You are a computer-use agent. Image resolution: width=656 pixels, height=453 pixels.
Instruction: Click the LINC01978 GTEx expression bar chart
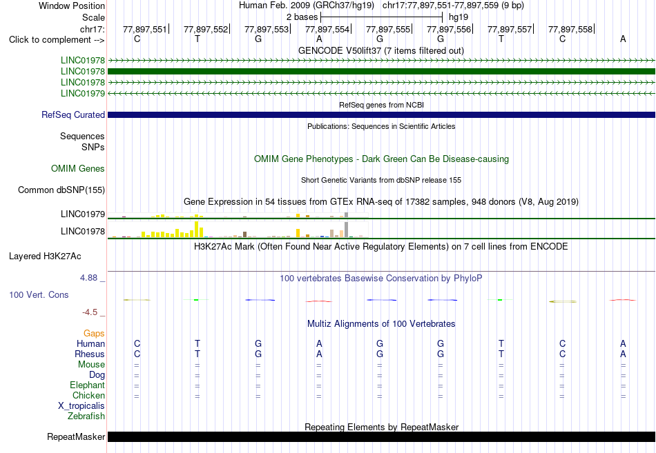click(238, 230)
